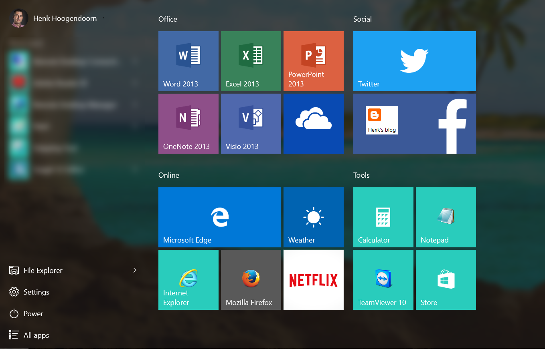Launch the Calculator
Image resolution: width=545 pixels, height=349 pixels.
(383, 217)
